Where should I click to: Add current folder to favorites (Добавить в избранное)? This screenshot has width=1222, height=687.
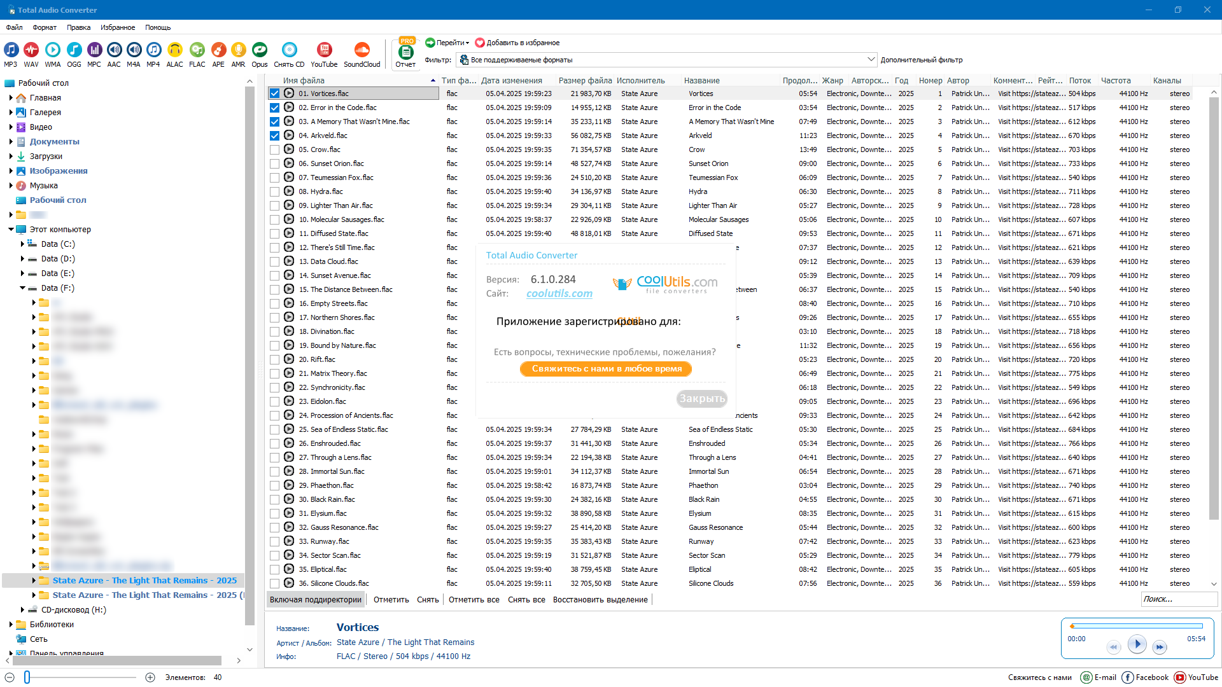[x=517, y=43]
